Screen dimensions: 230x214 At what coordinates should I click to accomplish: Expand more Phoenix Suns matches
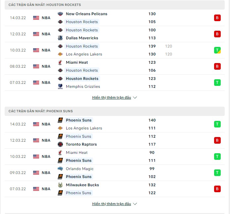[111, 204]
